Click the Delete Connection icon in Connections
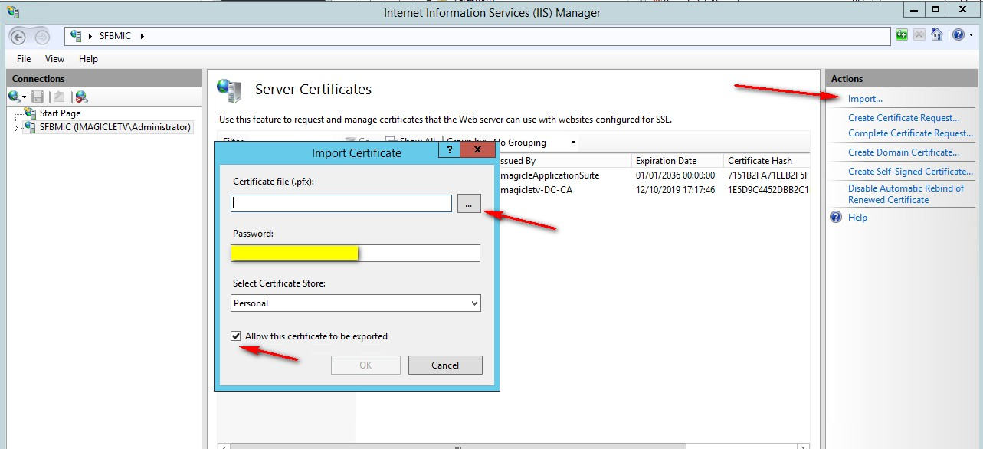983x449 pixels. pyautogui.click(x=81, y=97)
